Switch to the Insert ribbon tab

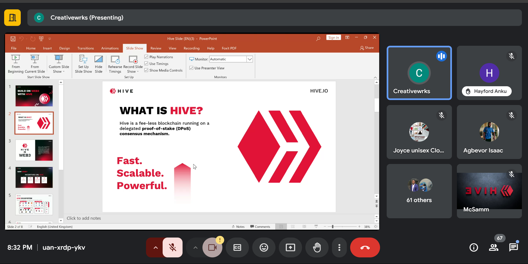coord(47,48)
